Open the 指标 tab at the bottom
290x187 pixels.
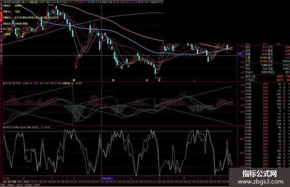point(5,182)
